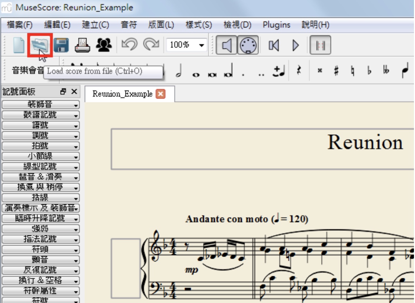Click the community people icon in the toolbar

click(104, 45)
